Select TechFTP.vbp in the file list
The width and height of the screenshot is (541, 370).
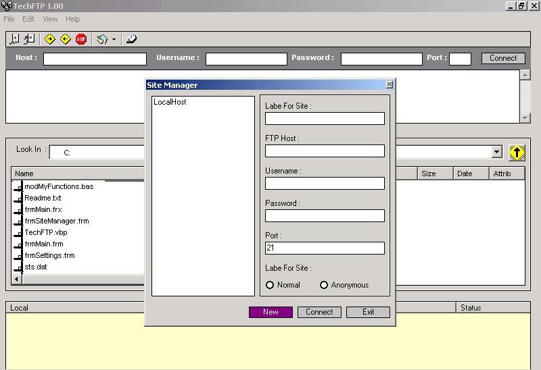[x=45, y=232]
